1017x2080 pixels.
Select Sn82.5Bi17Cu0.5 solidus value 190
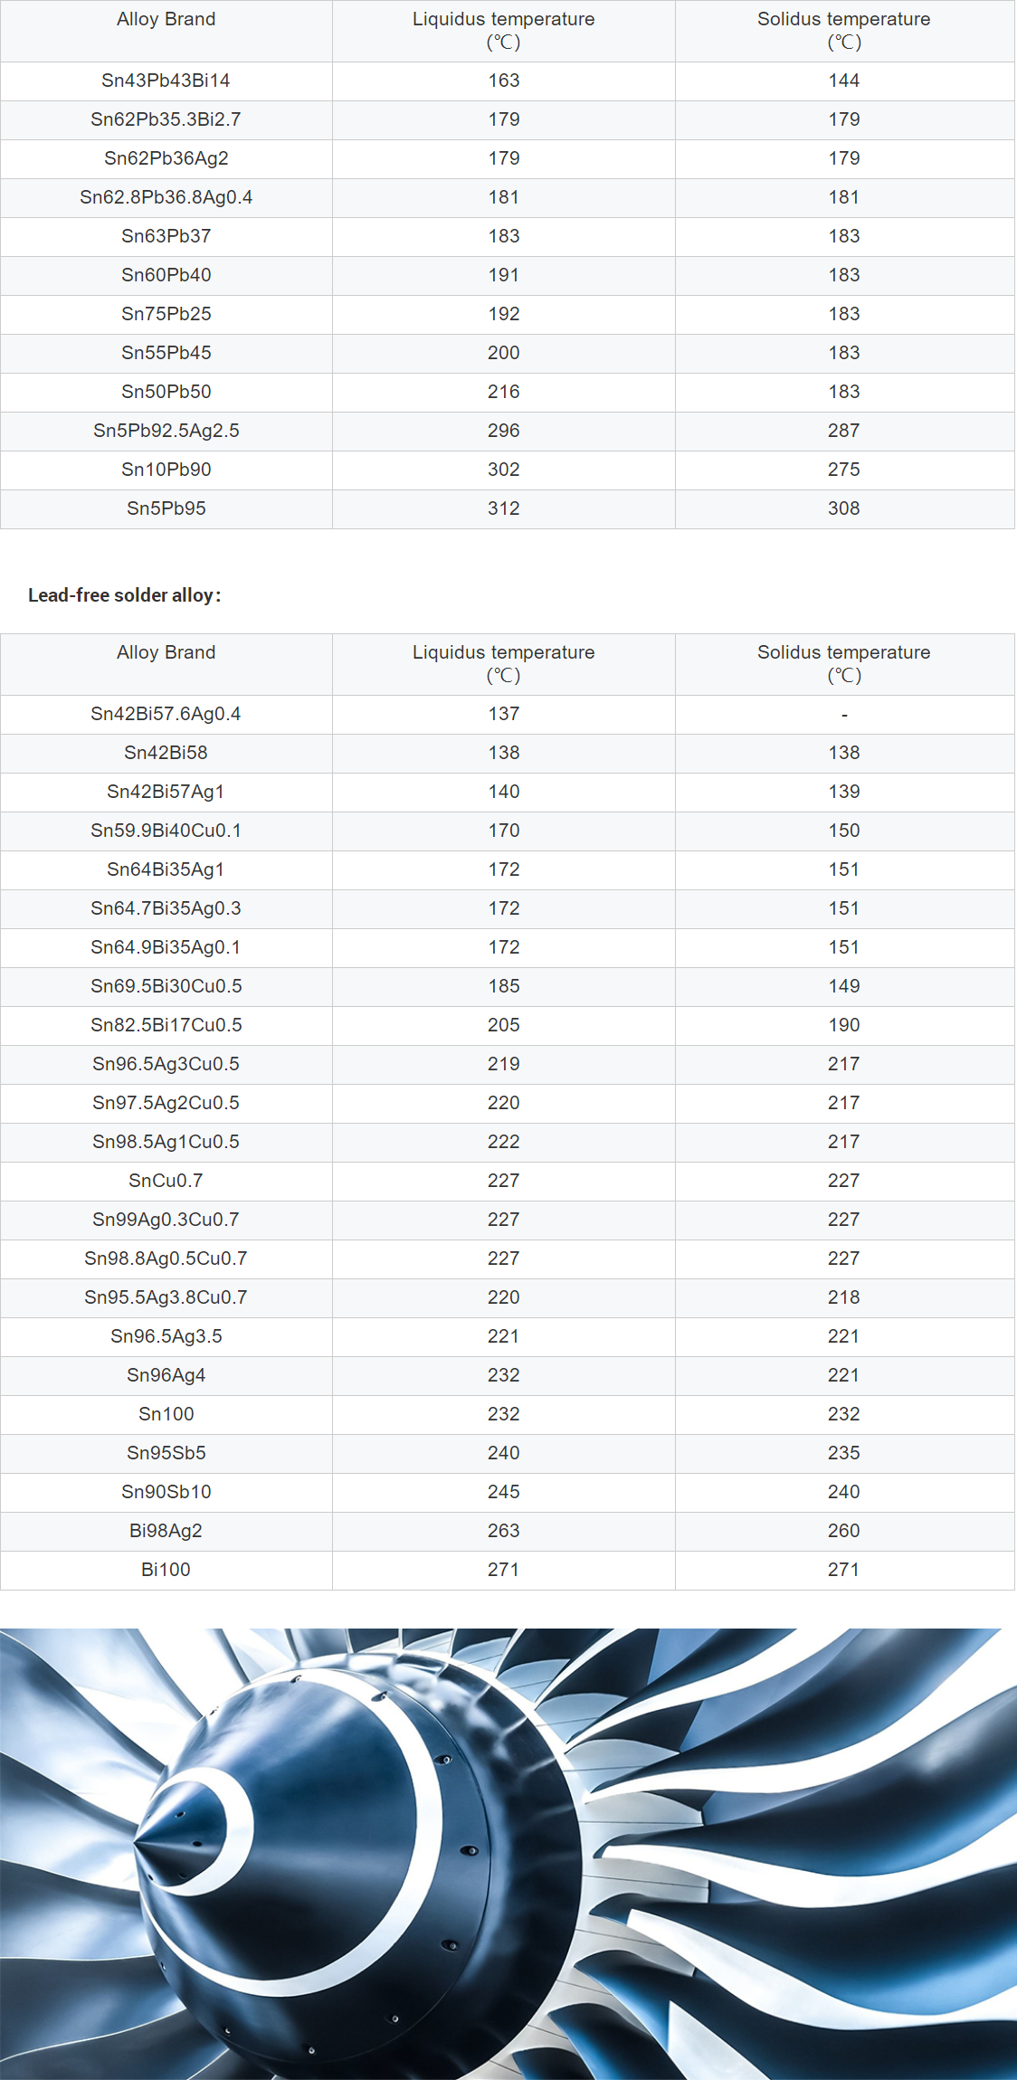click(844, 1025)
